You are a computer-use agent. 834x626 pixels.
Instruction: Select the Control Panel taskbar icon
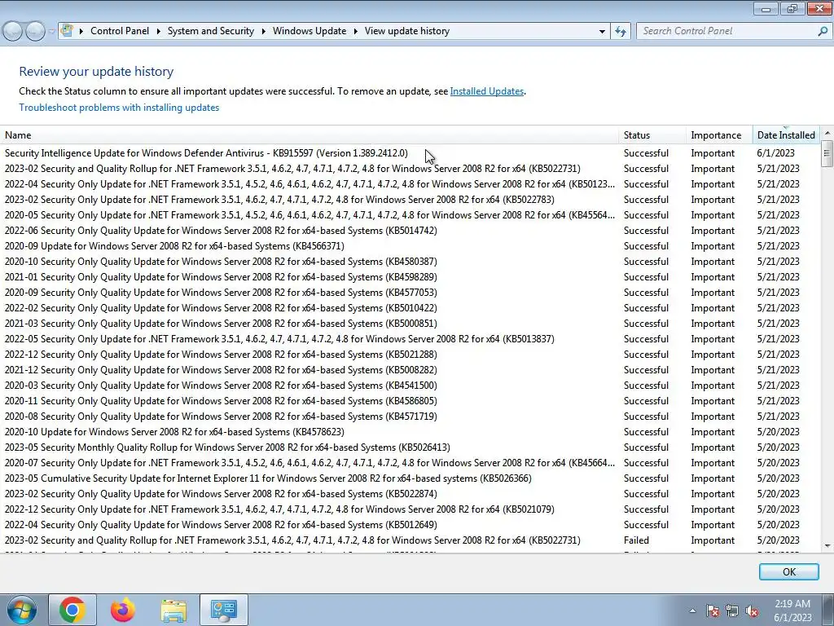pyautogui.click(x=224, y=610)
